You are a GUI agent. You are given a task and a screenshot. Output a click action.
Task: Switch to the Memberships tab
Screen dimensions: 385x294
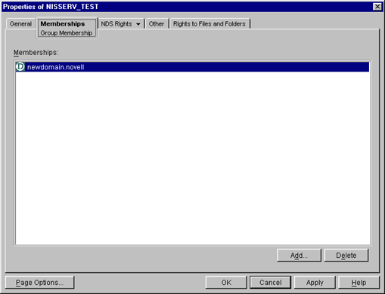pos(63,24)
